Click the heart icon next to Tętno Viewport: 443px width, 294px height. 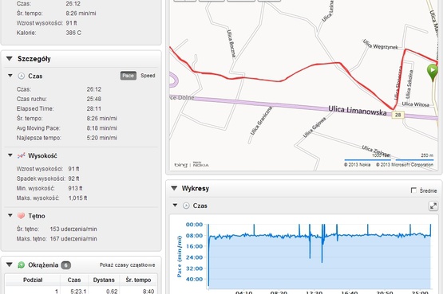[x=21, y=216]
